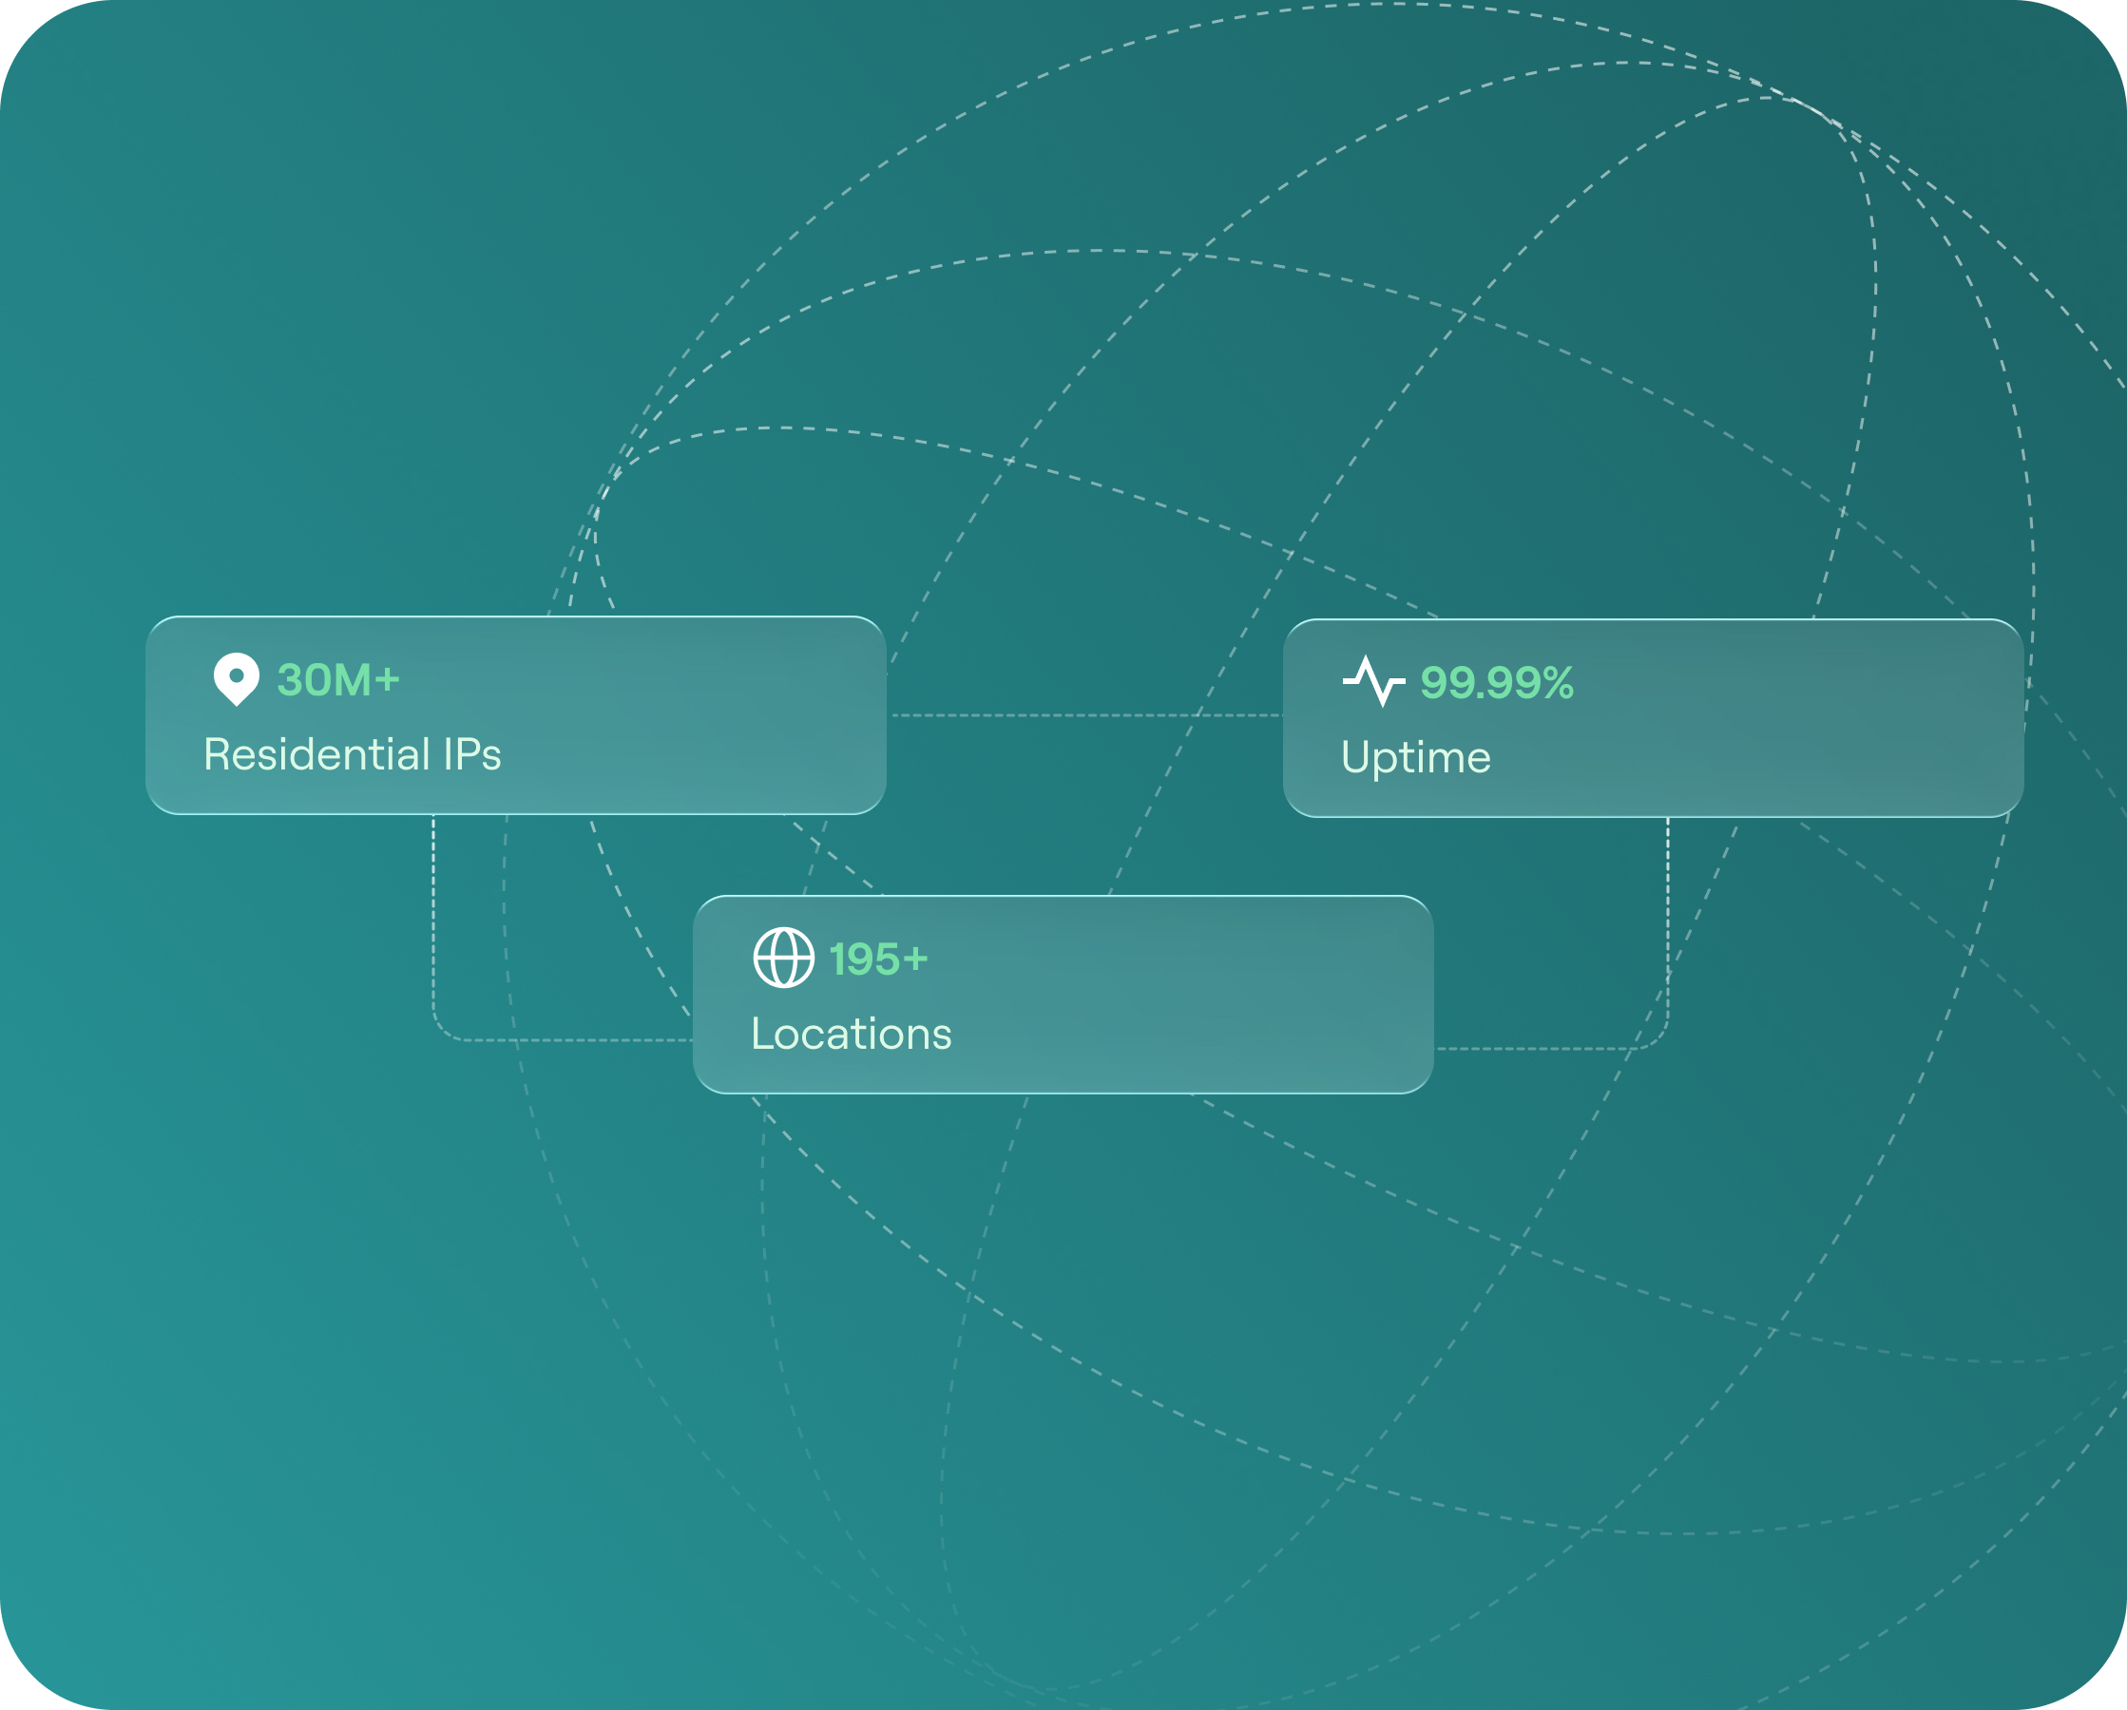Click the activity pulse icon beside 99.99%
Viewport: 2127px width, 1710px height.
pyautogui.click(x=1373, y=681)
